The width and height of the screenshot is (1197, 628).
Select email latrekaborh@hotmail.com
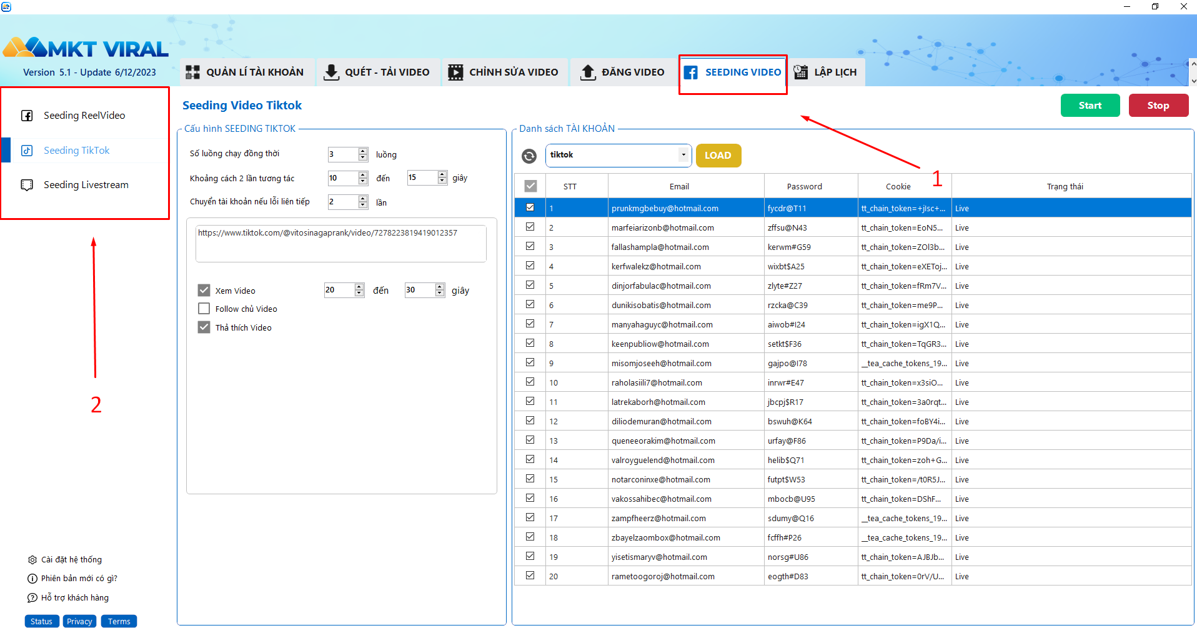point(686,402)
